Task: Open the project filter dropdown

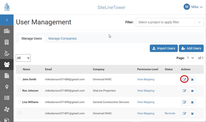Action: point(169,22)
